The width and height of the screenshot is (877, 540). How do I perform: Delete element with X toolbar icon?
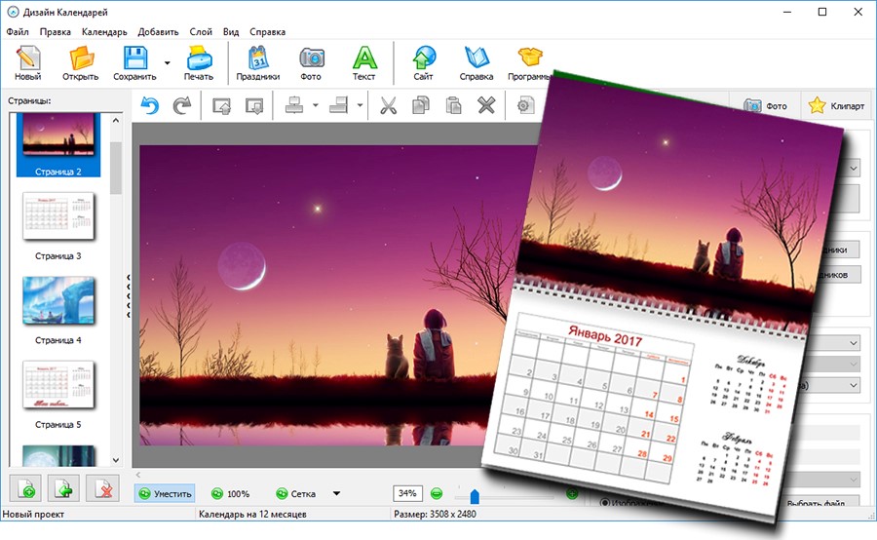tap(486, 105)
